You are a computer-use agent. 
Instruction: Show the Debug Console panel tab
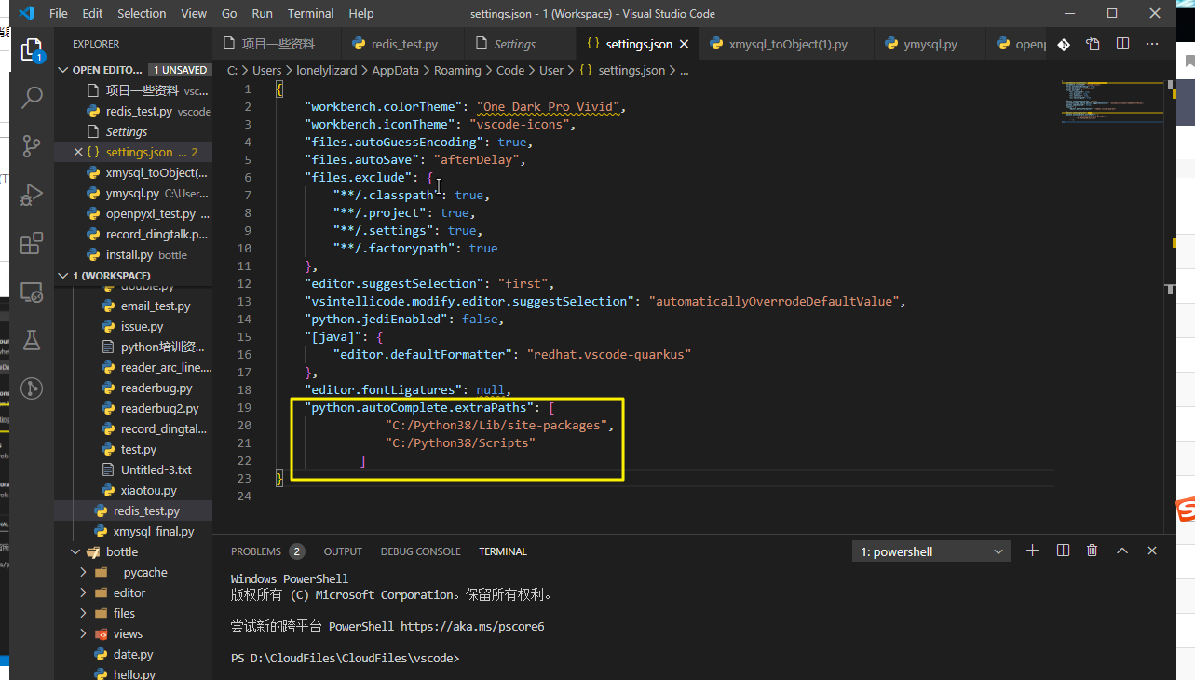click(x=420, y=551)
